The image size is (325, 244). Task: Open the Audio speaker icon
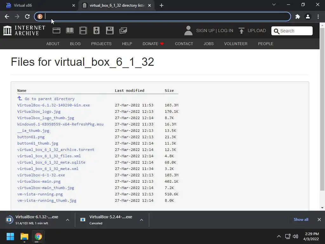pos(96,30)
